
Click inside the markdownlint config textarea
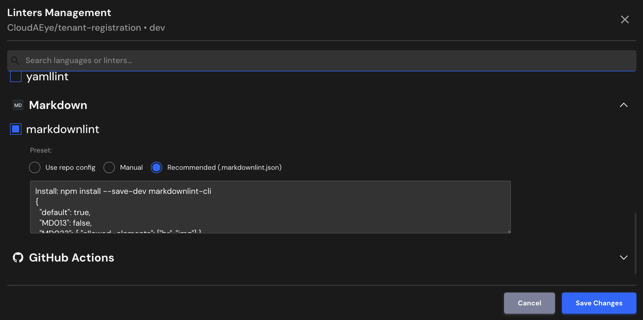(x=270, y=207)
